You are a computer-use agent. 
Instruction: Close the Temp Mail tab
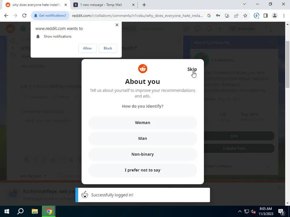click(133, 5)
